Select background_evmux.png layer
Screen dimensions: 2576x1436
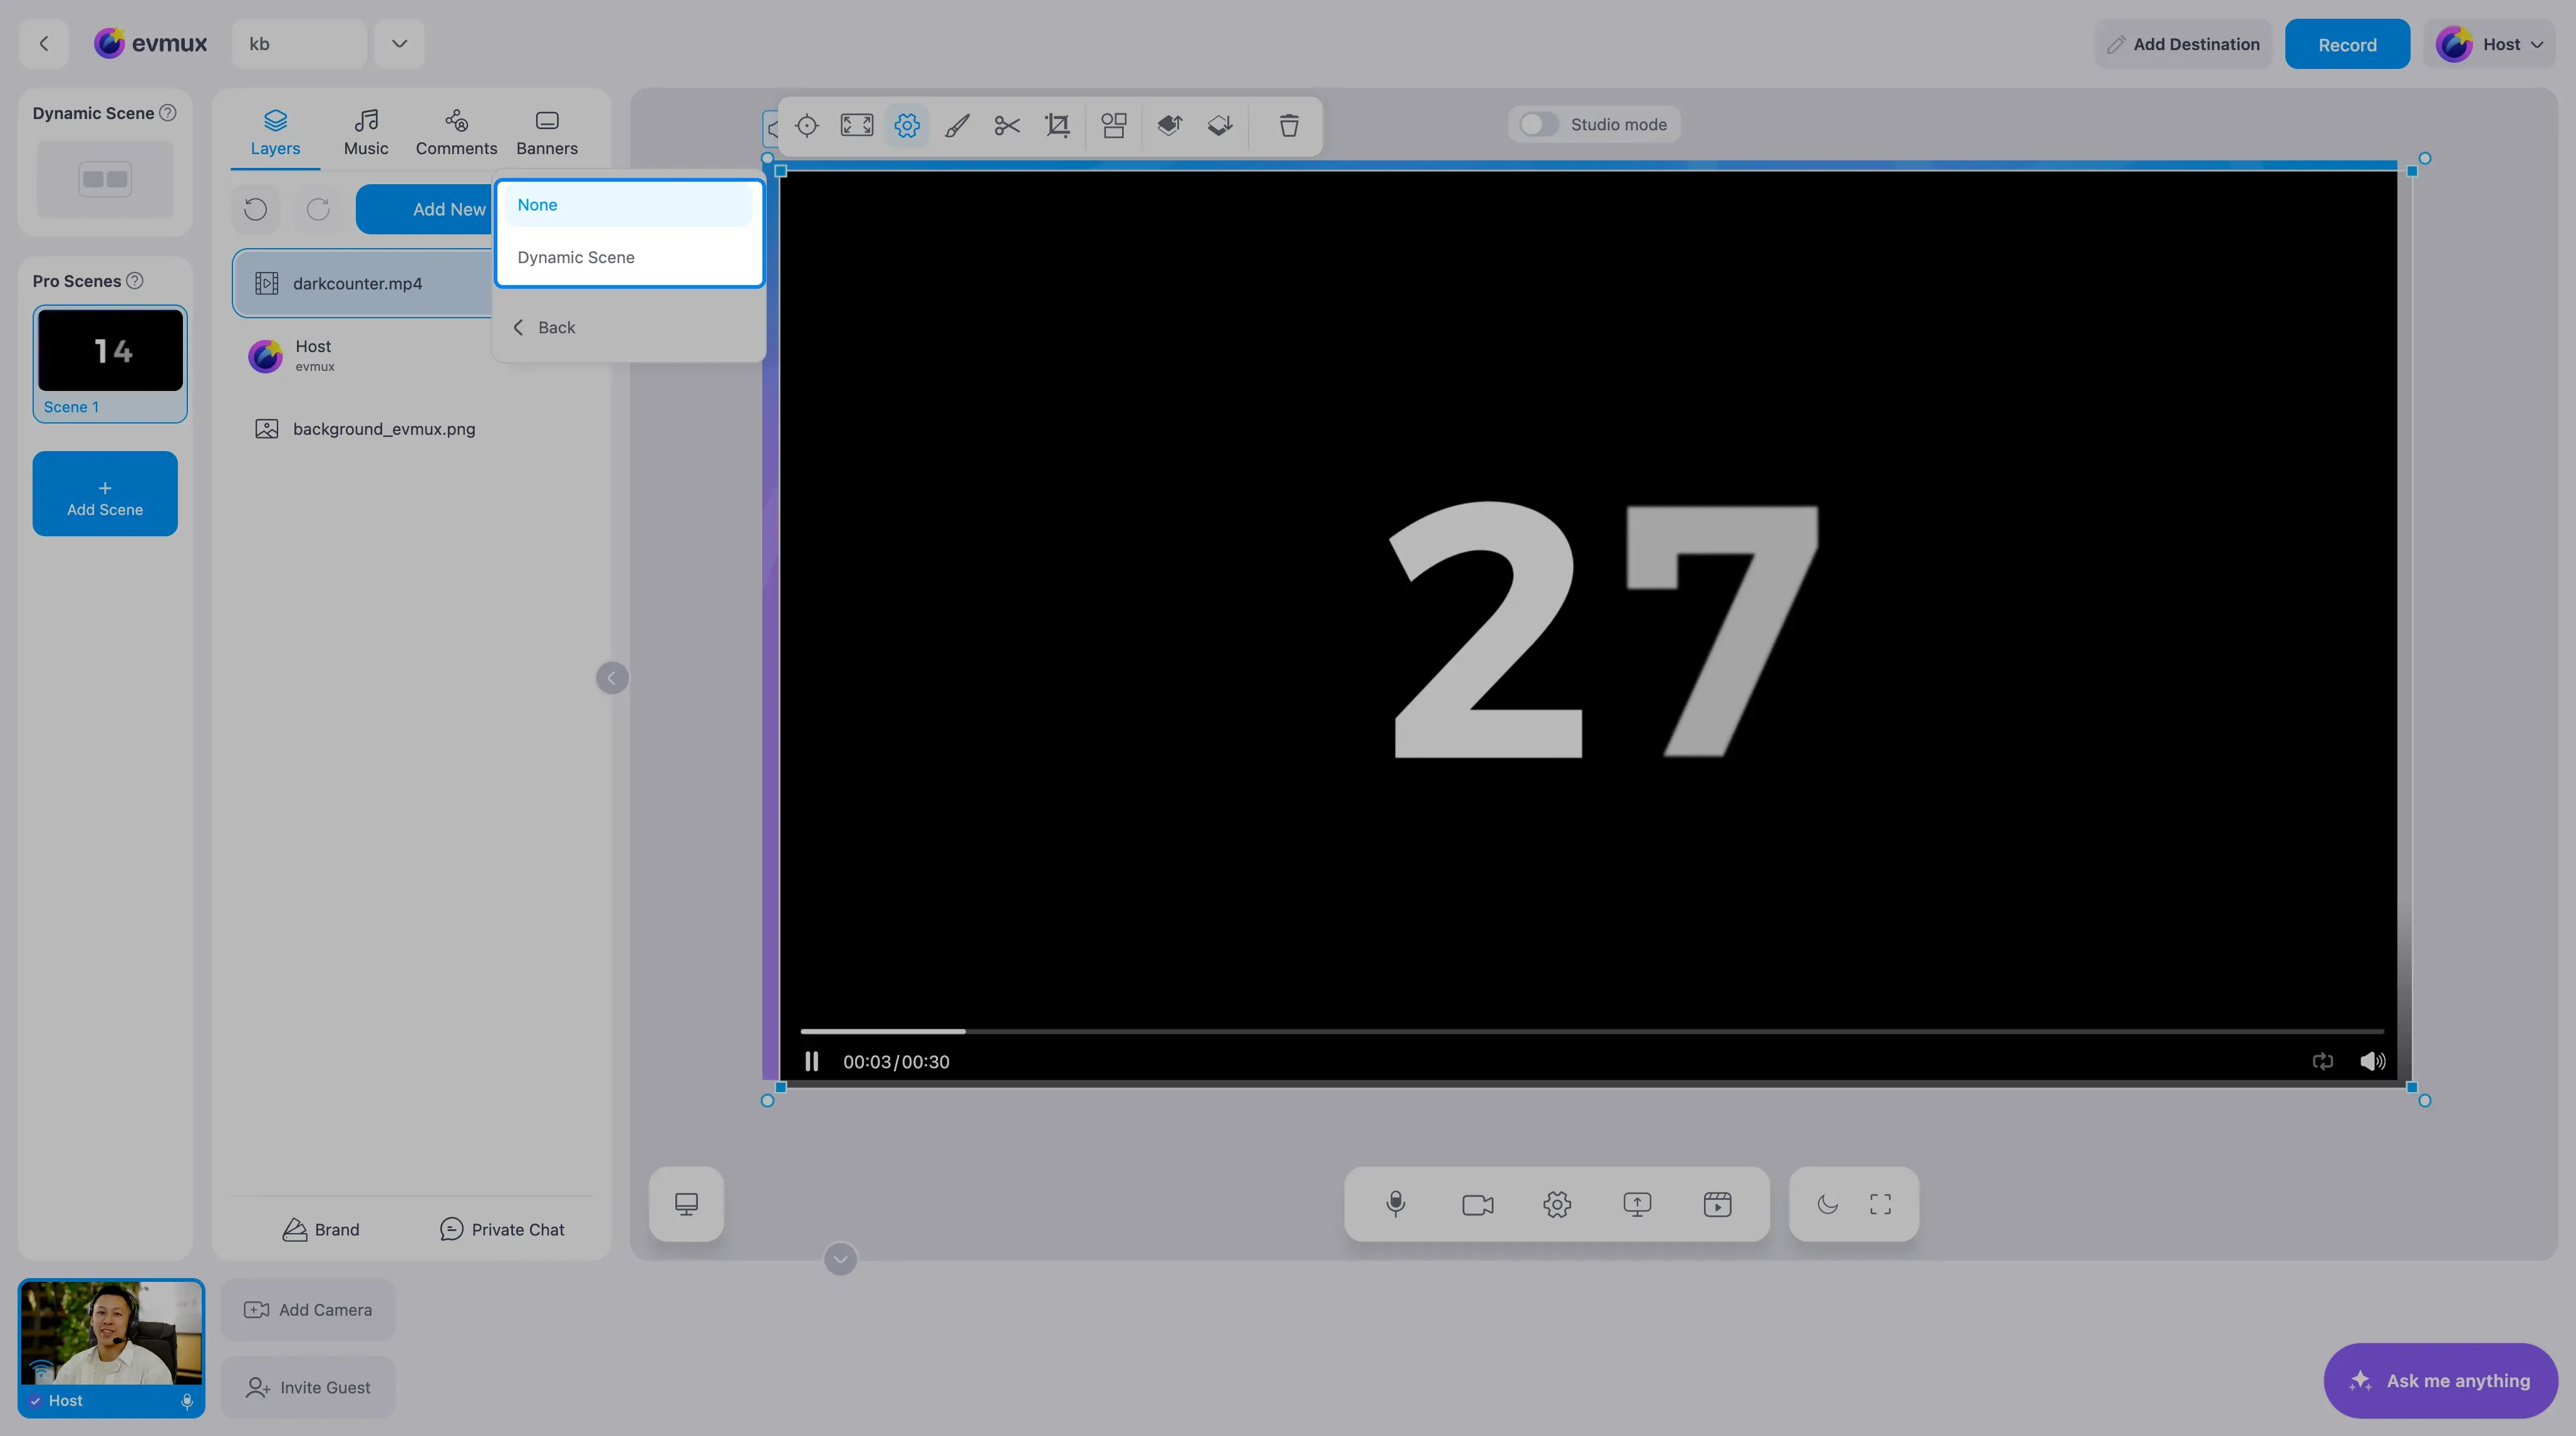click(x=412, y=429)
